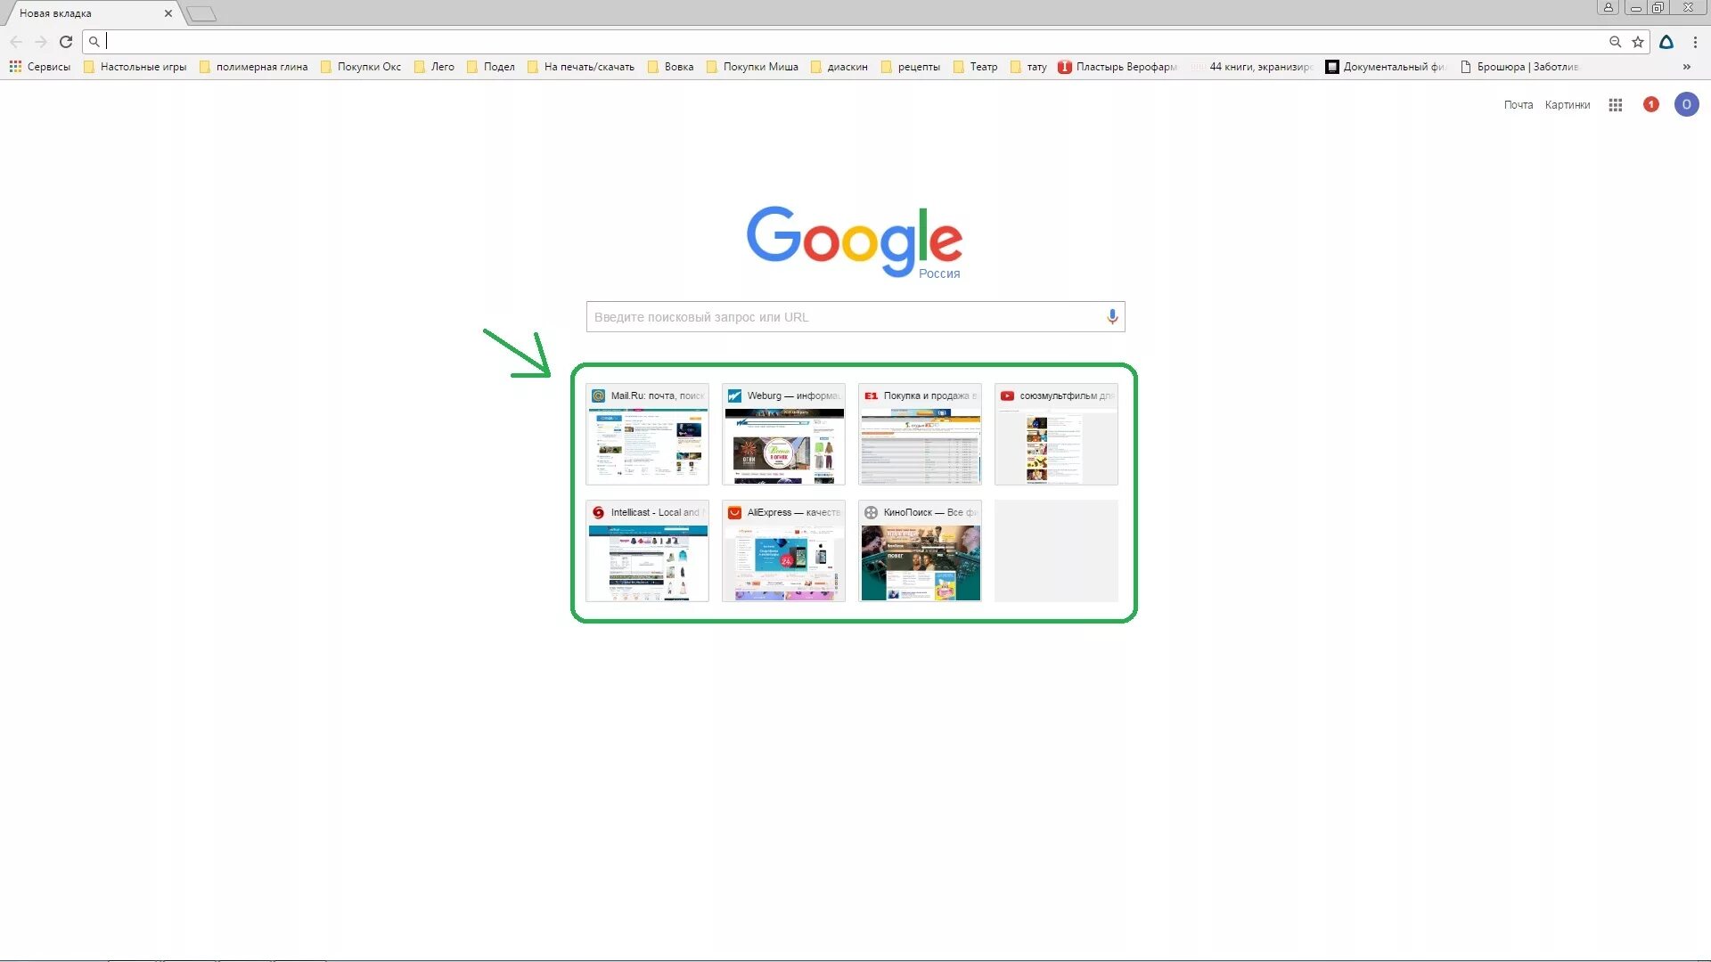1711x962 pixels.
Task: Open a new tab next to Новая вкладка
Action: click(201, 13)
